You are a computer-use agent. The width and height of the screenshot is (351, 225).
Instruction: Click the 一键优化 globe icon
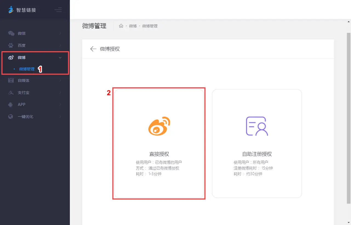click(x=11, y=117)
